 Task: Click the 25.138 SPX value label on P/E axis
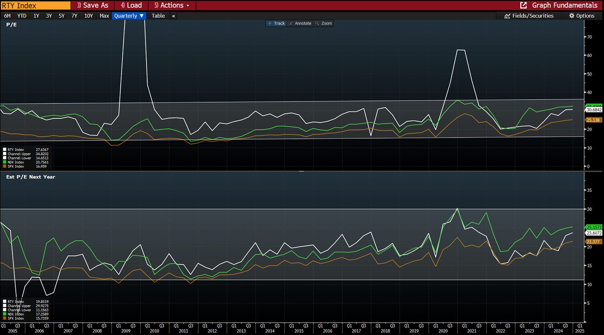click(x=594, y=120)
